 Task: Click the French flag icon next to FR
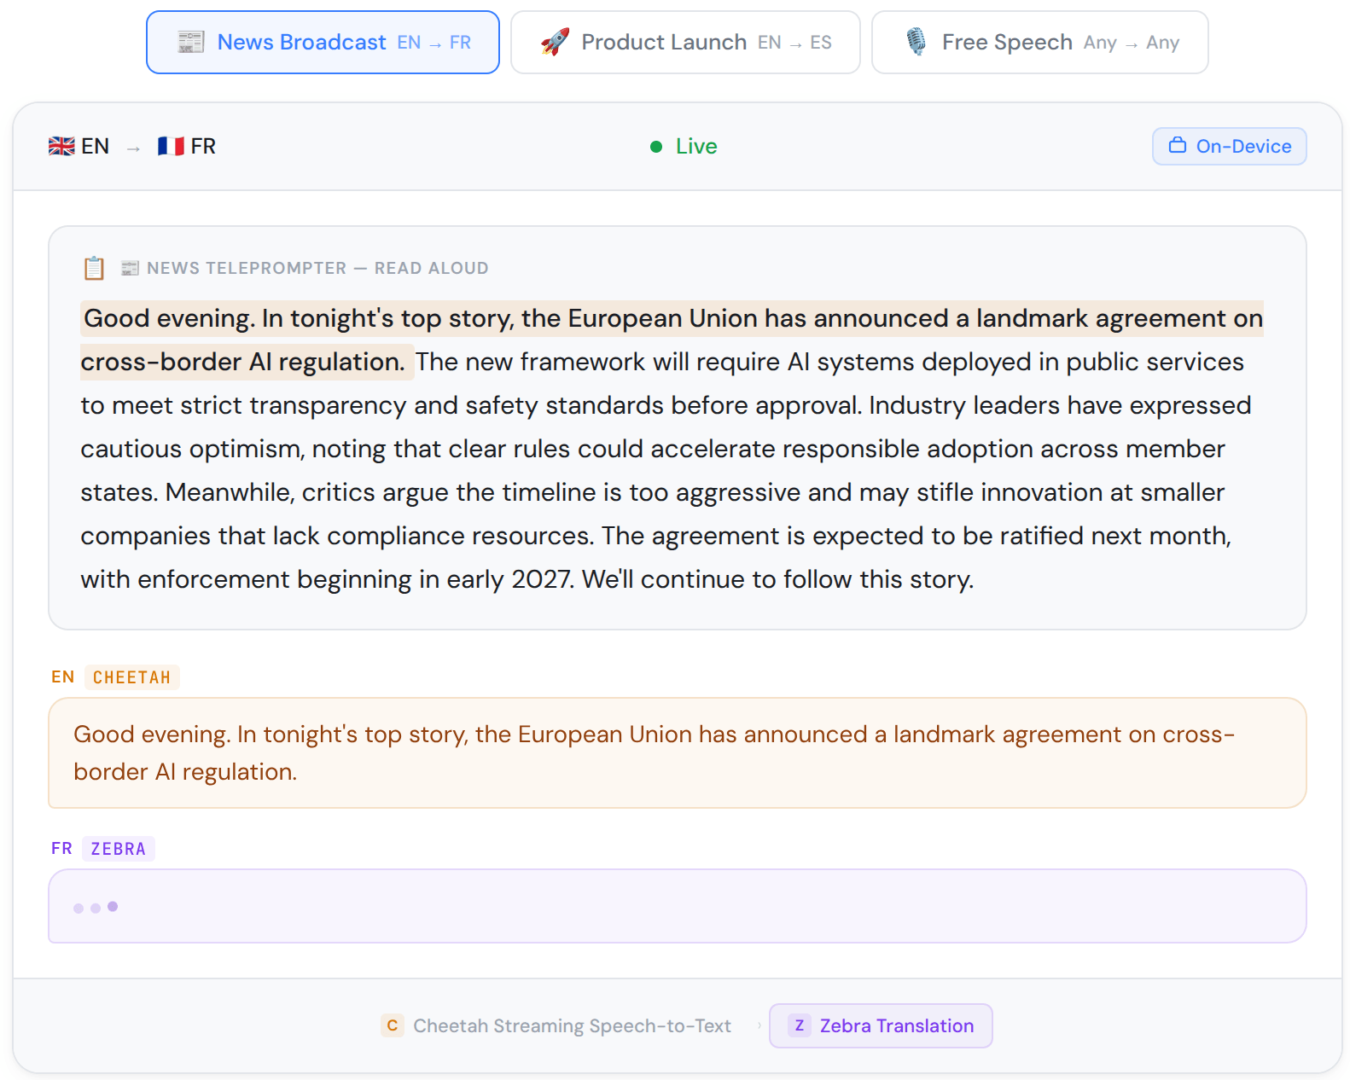pos(171,147)
